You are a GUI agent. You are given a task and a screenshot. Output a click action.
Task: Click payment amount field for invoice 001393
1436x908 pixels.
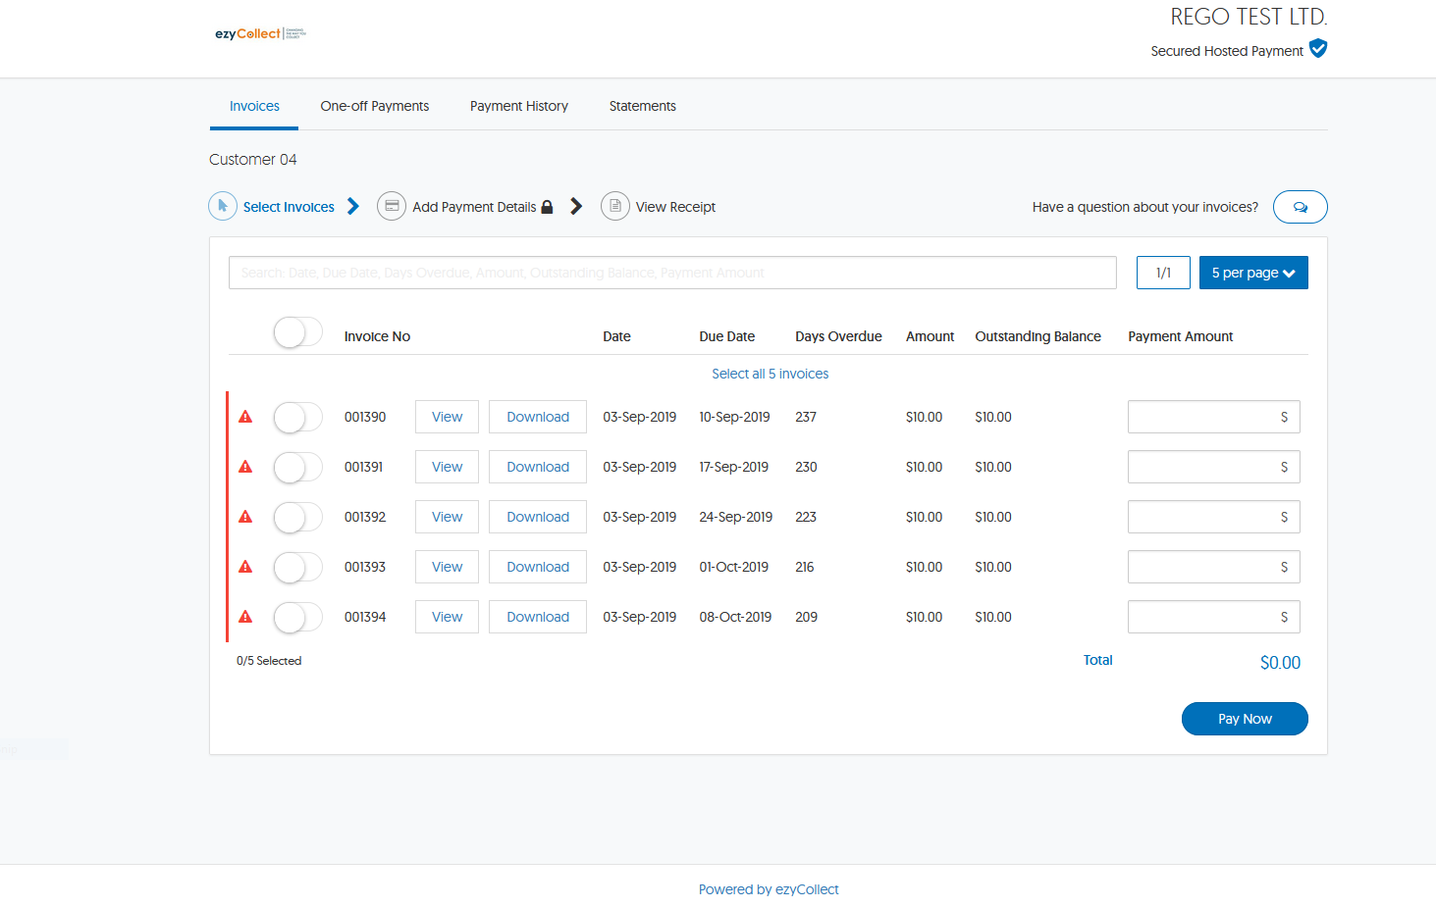(x=1214, y=567)
